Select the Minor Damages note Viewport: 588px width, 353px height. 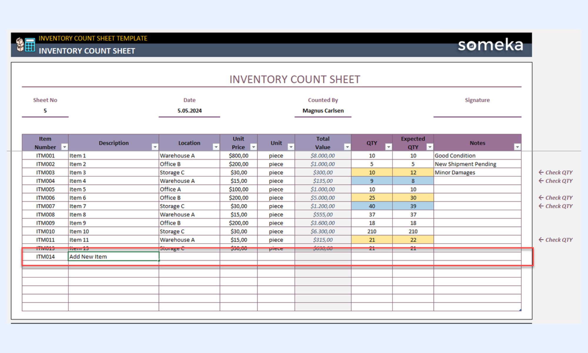tap(477, 172)
